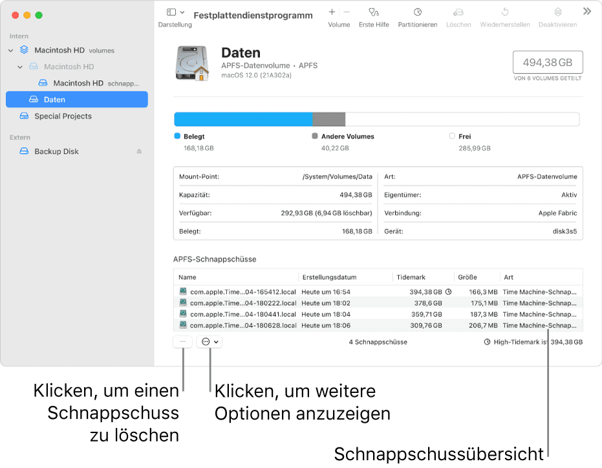Open the Darstellung view dropdown
This screenshot has width=602, height=468.
175,12
